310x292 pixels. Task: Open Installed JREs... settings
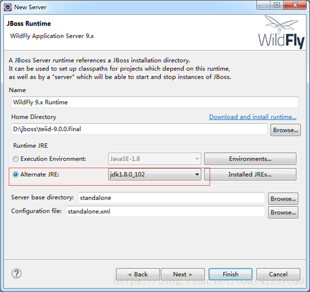pos(250,174)
